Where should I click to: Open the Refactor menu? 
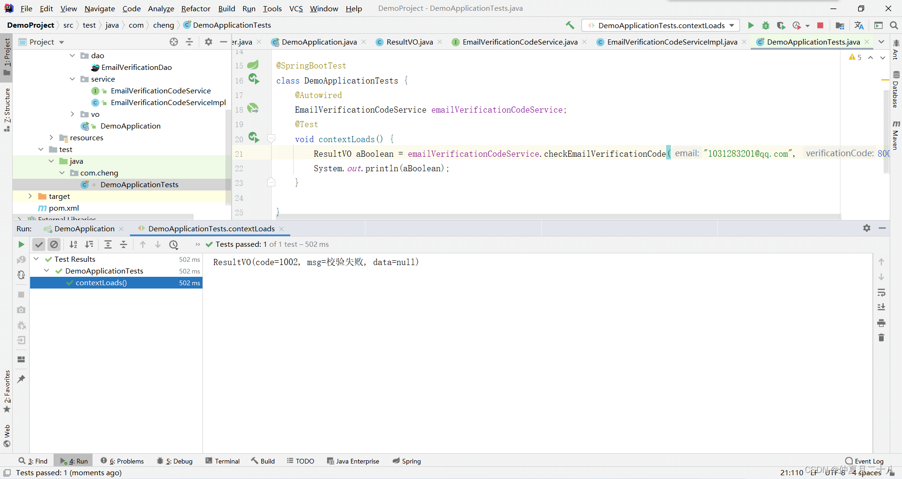[195, 8]
